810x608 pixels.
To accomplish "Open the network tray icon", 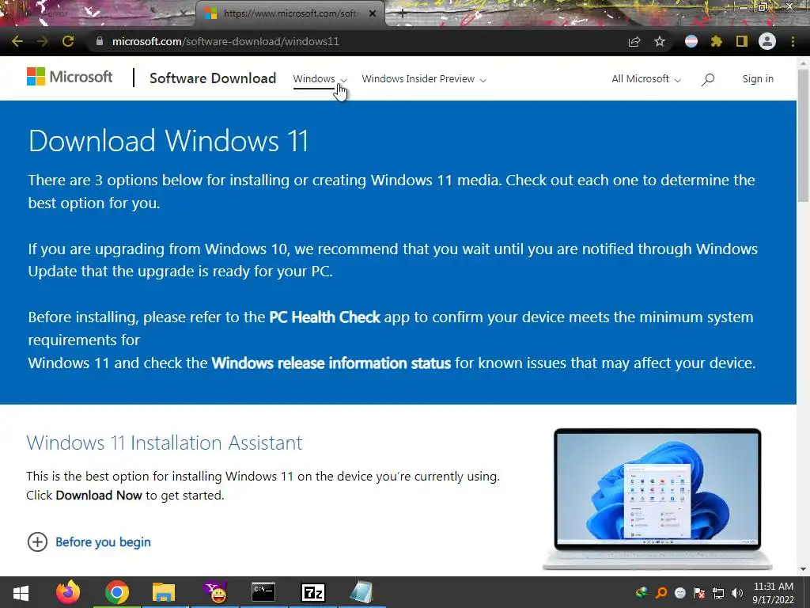I will (718, 593).
